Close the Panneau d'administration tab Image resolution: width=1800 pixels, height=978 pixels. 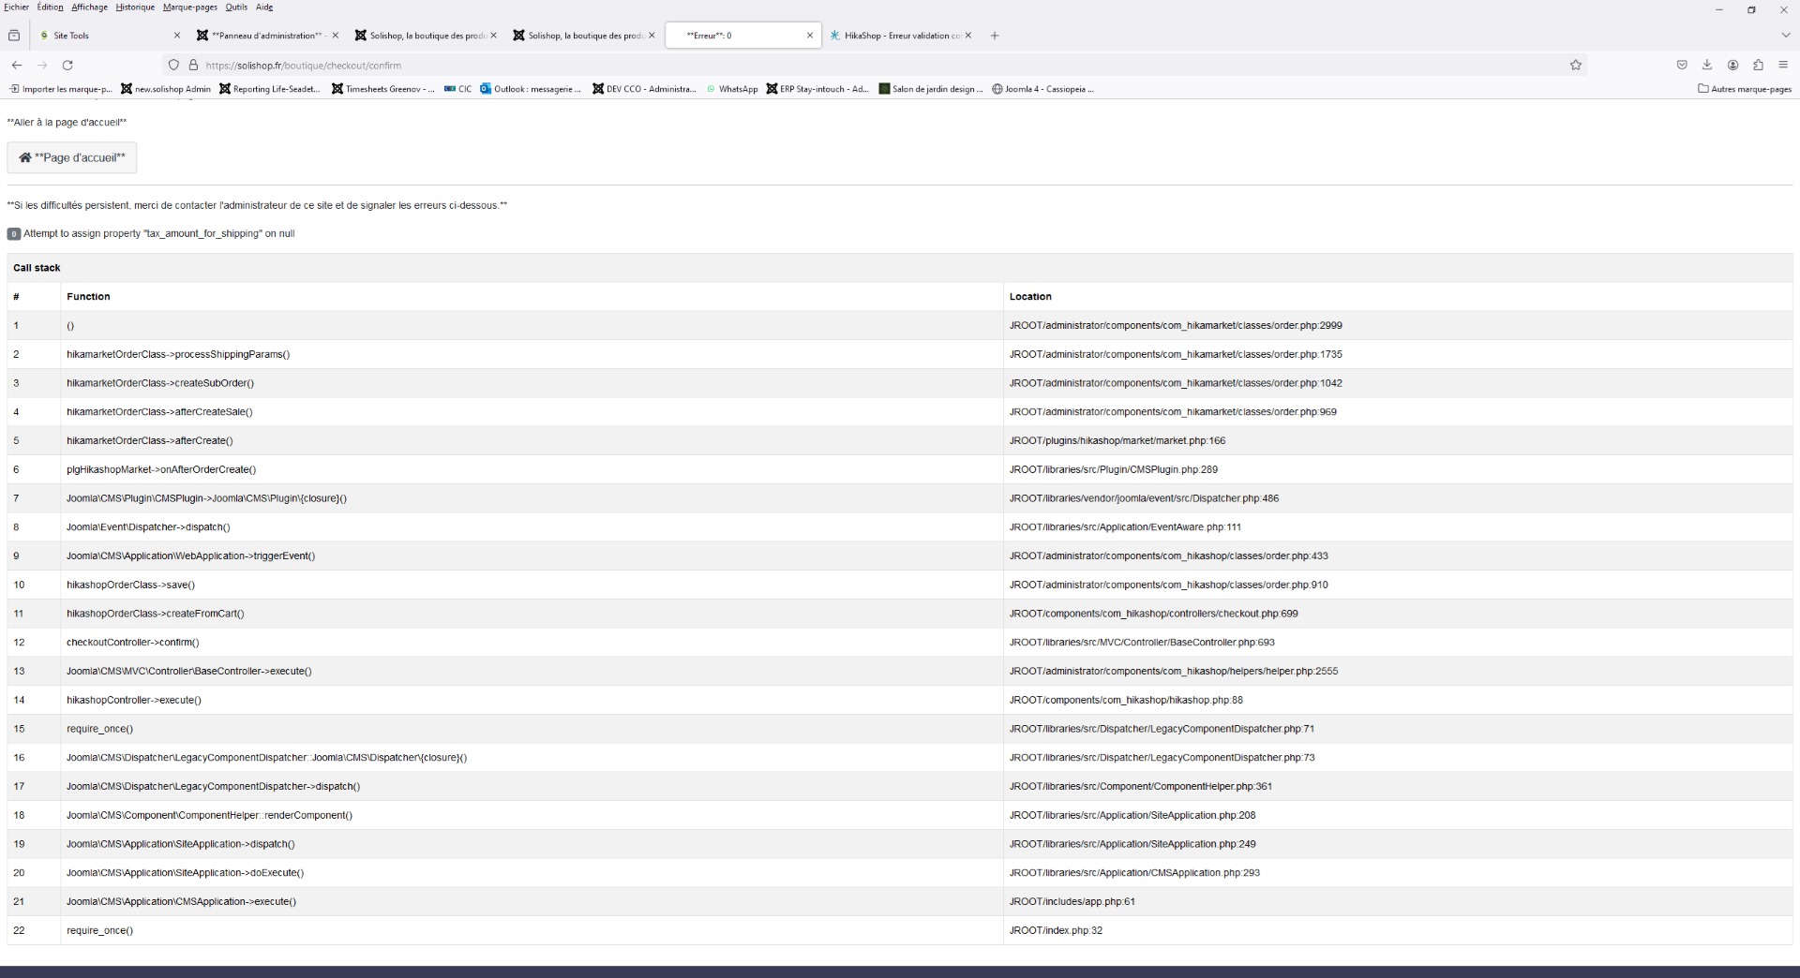point(336,36)
